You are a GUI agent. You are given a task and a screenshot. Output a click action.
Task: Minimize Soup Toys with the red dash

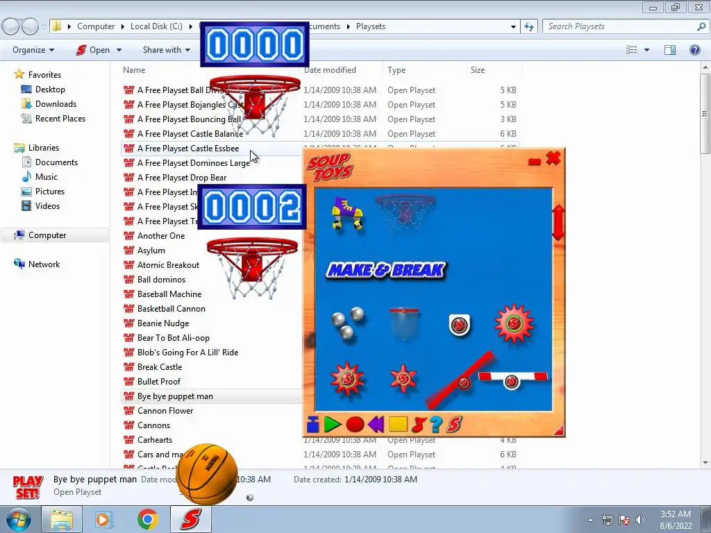(x=535, y=161)
